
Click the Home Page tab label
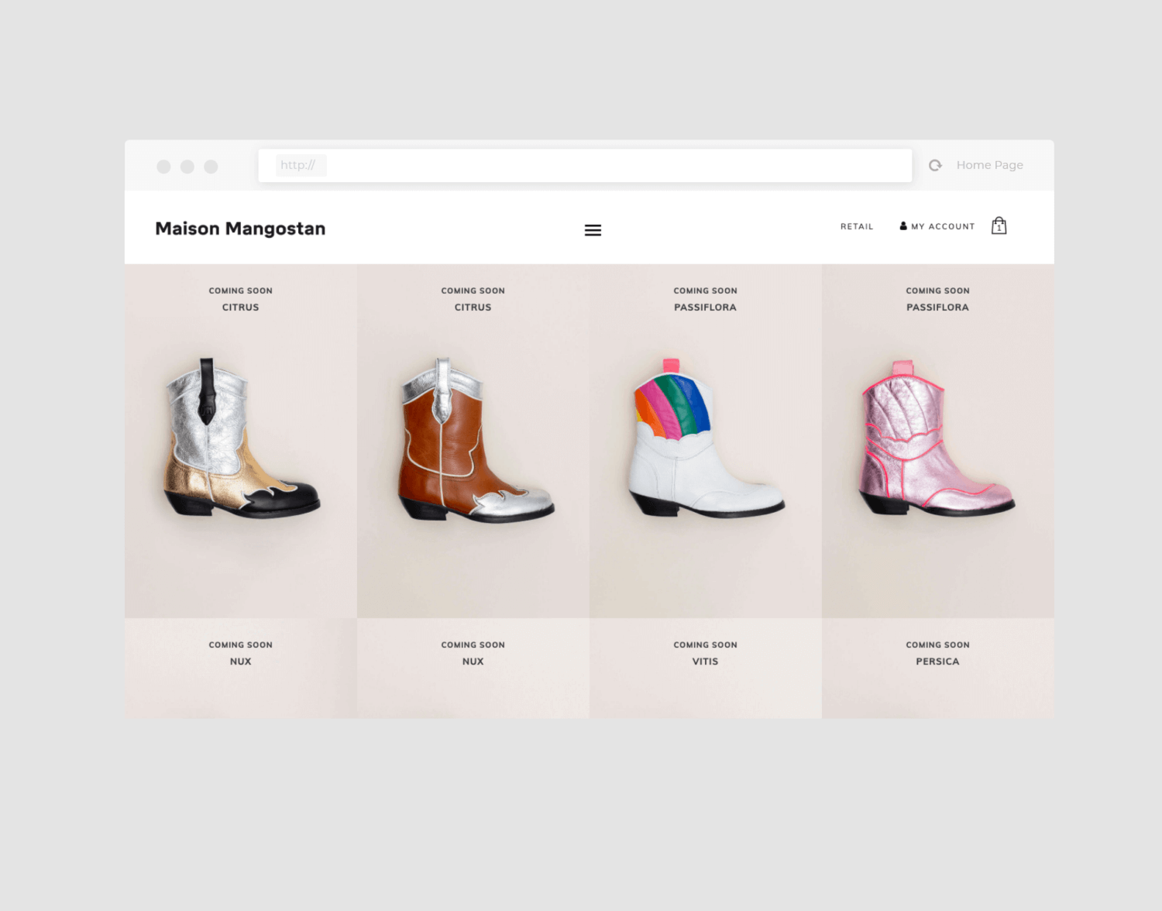coord(989,165)
